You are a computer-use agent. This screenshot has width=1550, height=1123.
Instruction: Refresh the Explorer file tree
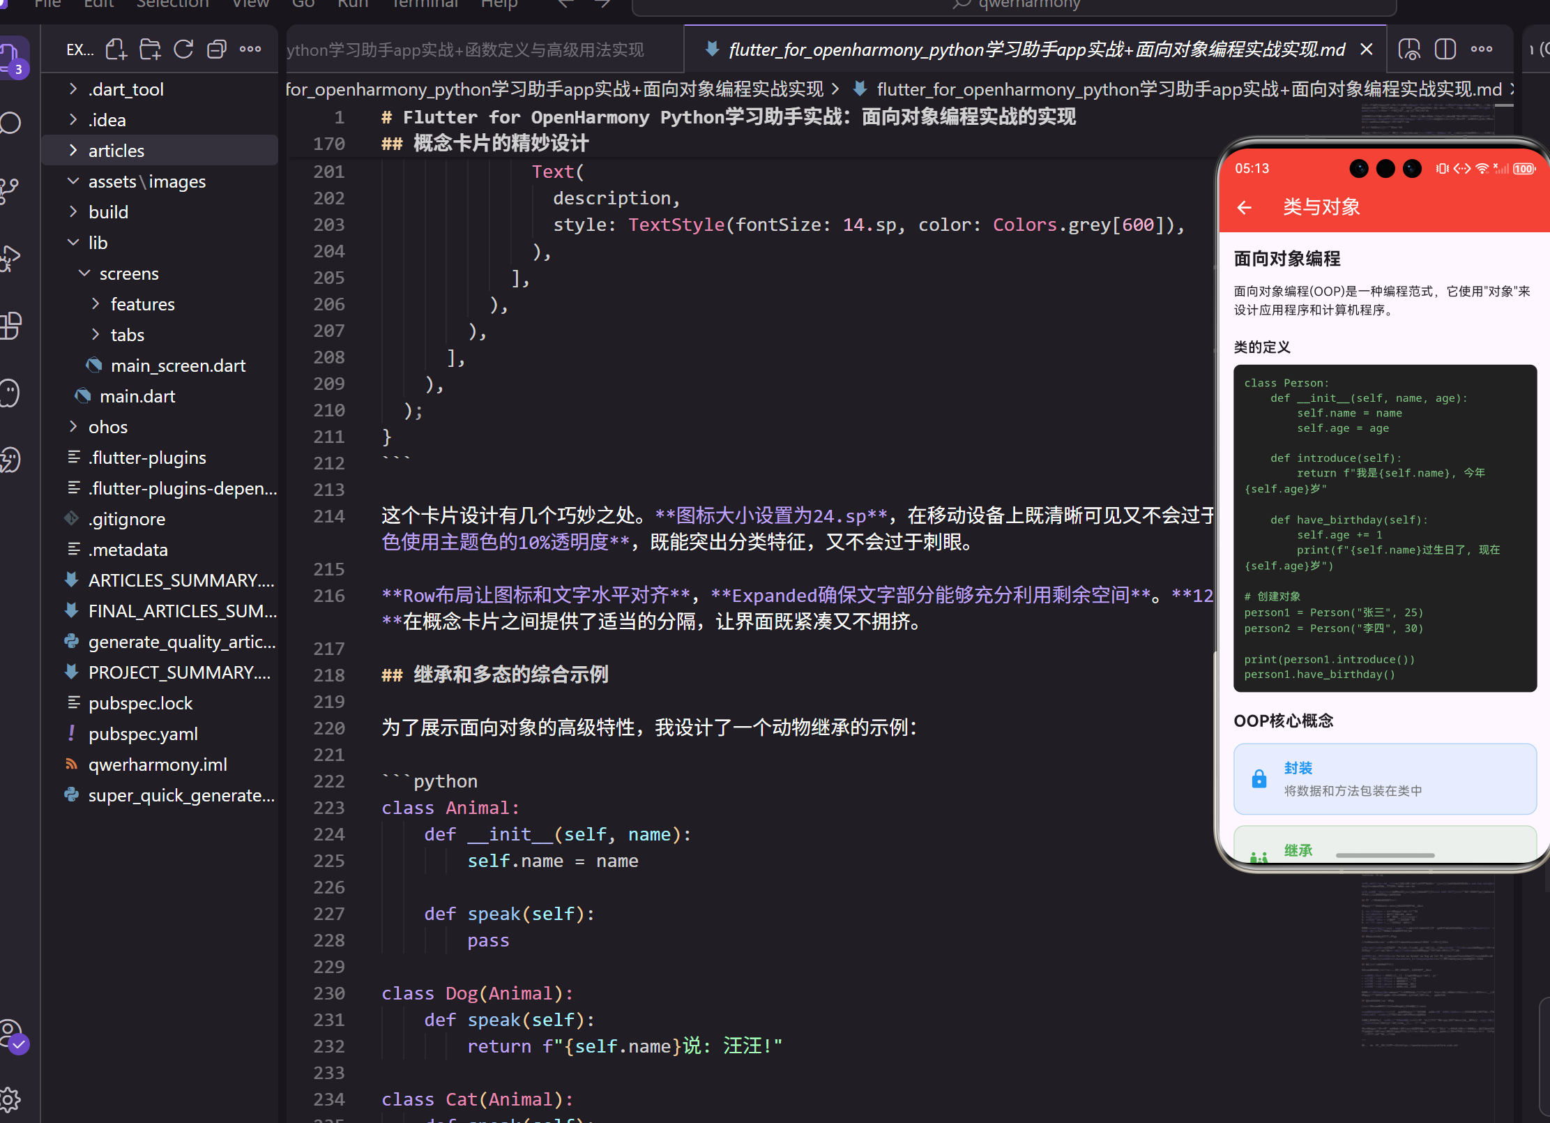[x=183, y=50]
